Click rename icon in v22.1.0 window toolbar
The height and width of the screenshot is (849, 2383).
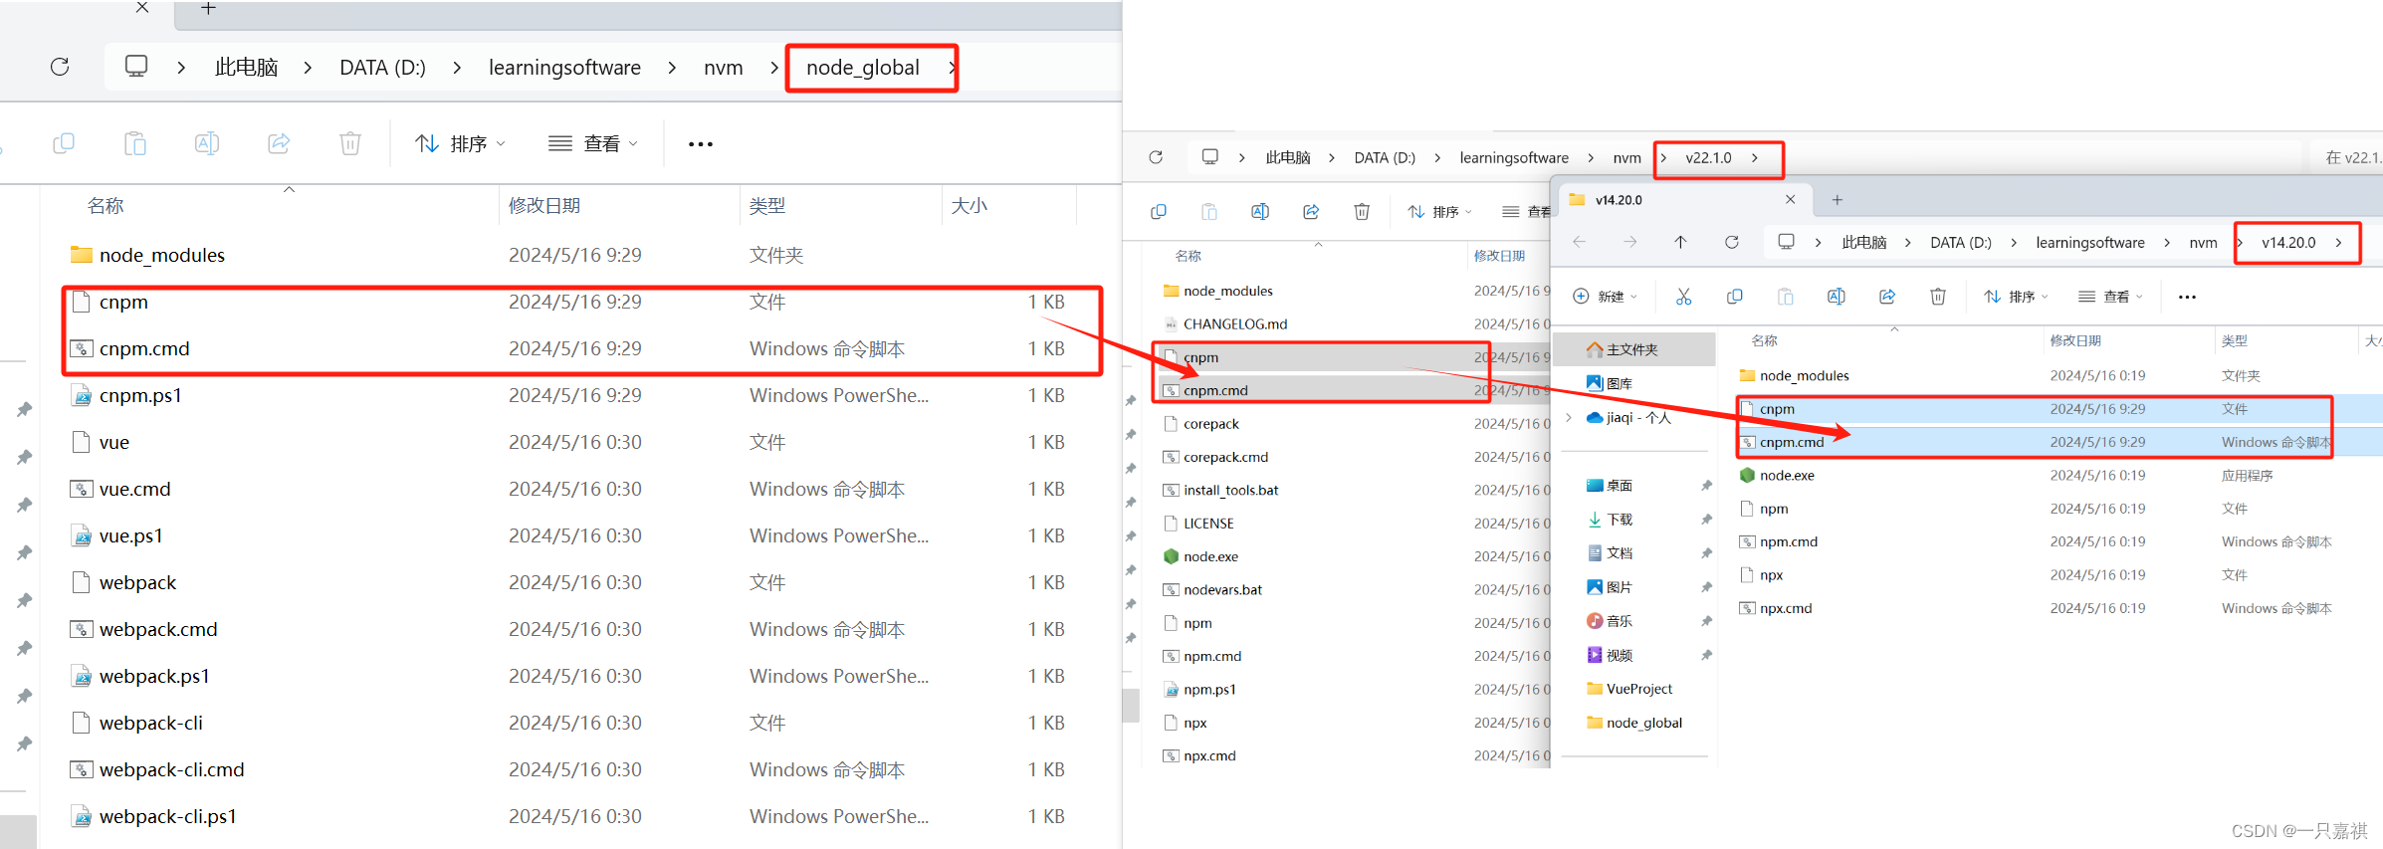tap(1260, 211)
